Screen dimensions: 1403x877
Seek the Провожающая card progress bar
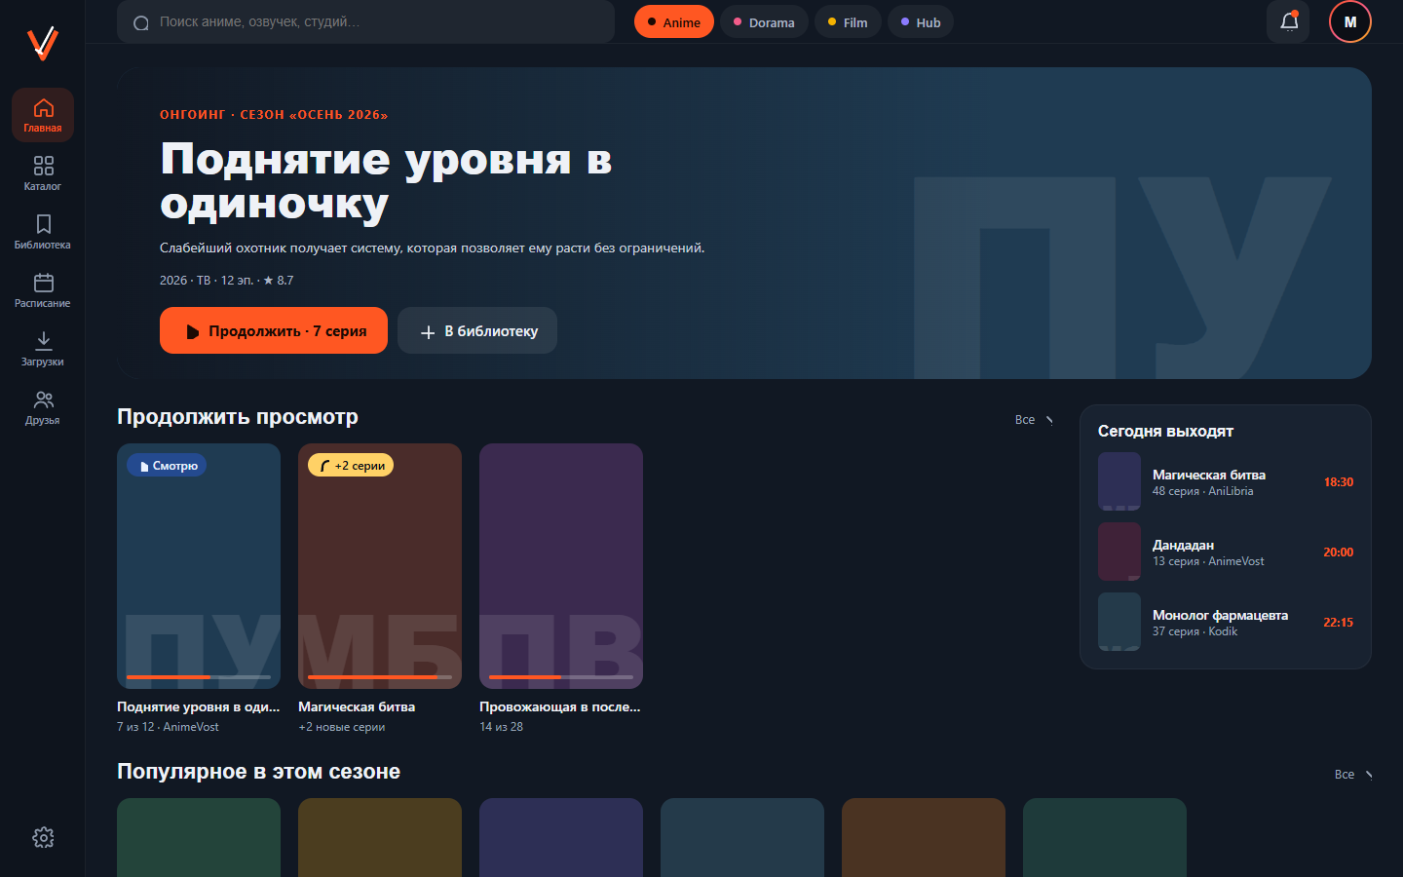[x=561, y=676]
